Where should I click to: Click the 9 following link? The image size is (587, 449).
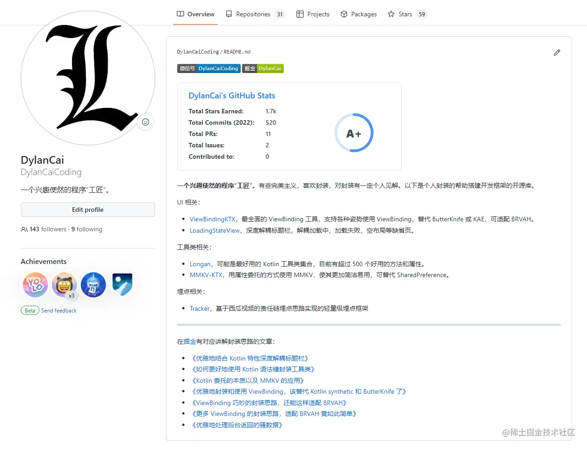(87, 229)
